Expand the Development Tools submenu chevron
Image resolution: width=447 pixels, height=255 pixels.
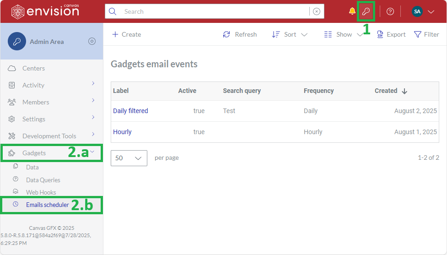coord(93,134)
